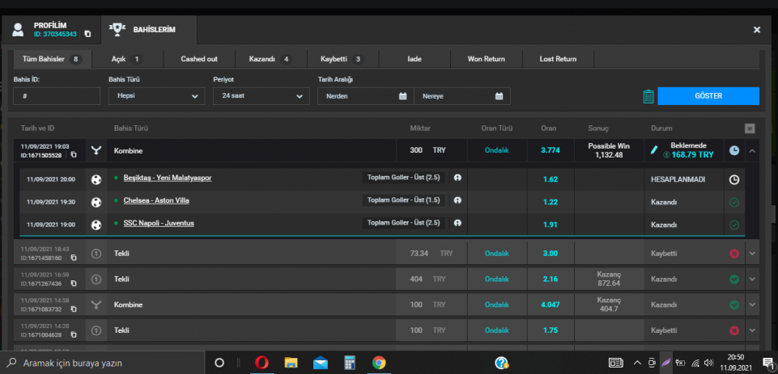The image size is (778, 374).
Task: Open Chrome from the Windows taskbar
Action: (379, 363)
